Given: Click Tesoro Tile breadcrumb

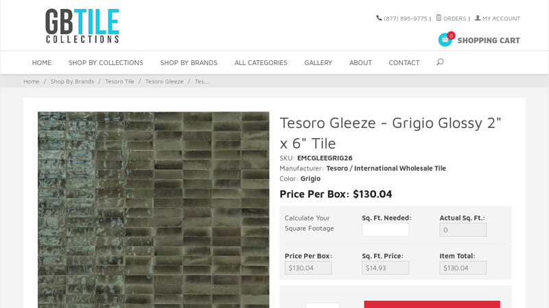Looking at the screenshot, I should [119, 81].
